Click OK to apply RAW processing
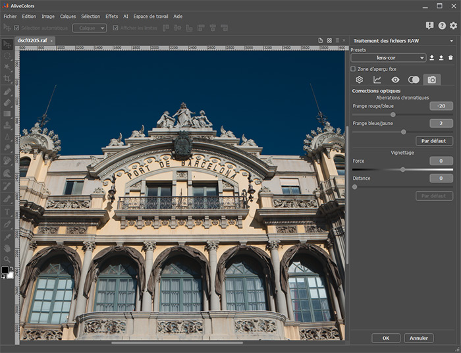 (386, 338)
